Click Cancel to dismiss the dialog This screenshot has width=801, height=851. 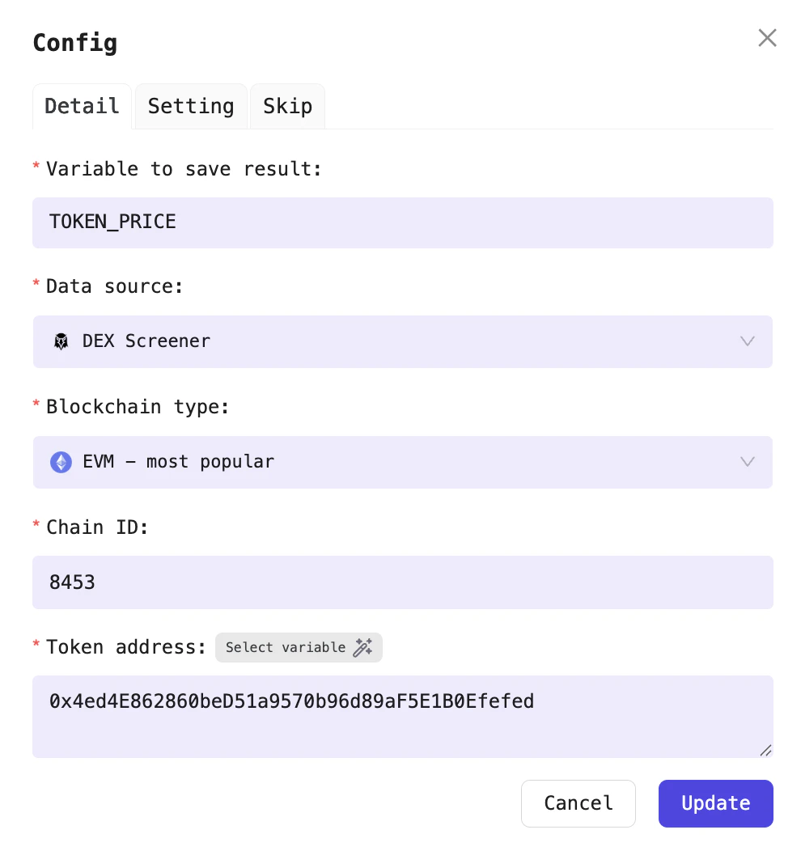[578, 803]
